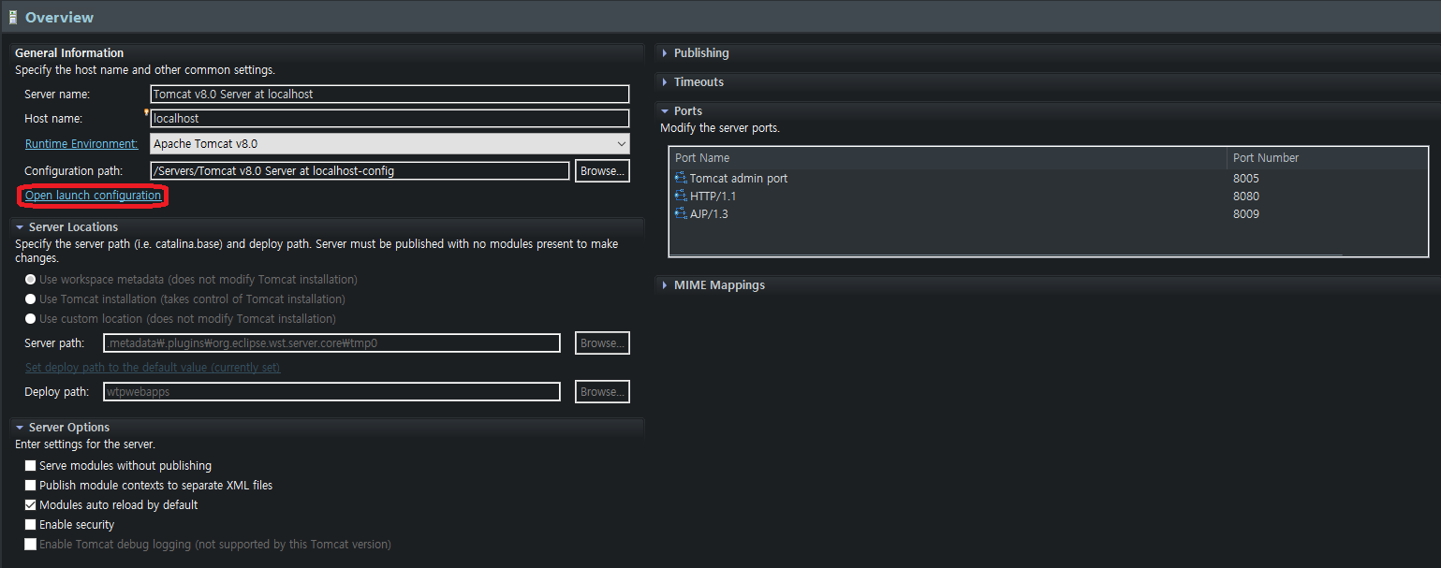Check Publish module contexts to separate XML files

30,485
